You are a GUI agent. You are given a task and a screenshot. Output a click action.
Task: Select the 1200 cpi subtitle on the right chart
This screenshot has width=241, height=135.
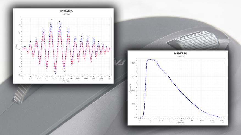181,56
